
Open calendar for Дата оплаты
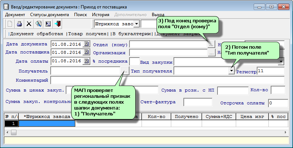pos(86,61)
